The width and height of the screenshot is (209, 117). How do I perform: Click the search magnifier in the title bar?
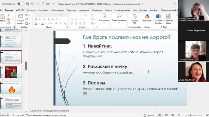(174, 4)
